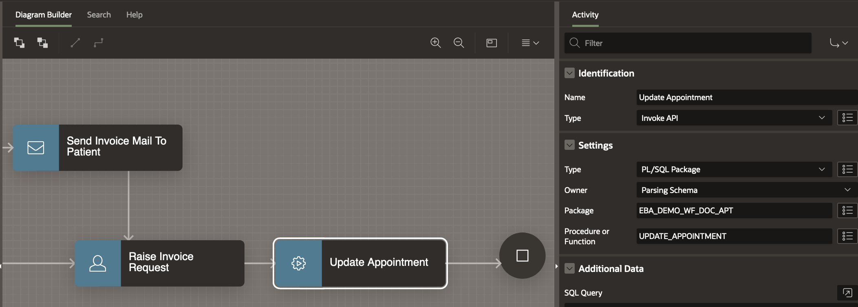This screenshot has width=858, height=307.
Task: Select the Activity tab in property panel
Action: (x=585, y=15)
